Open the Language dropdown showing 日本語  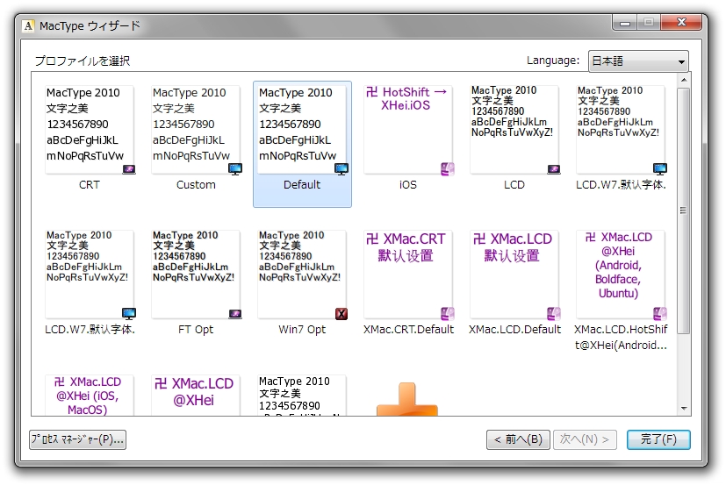(x=638, y=61)
